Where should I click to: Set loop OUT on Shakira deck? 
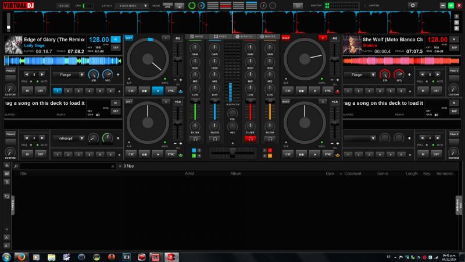click(437, 91)
